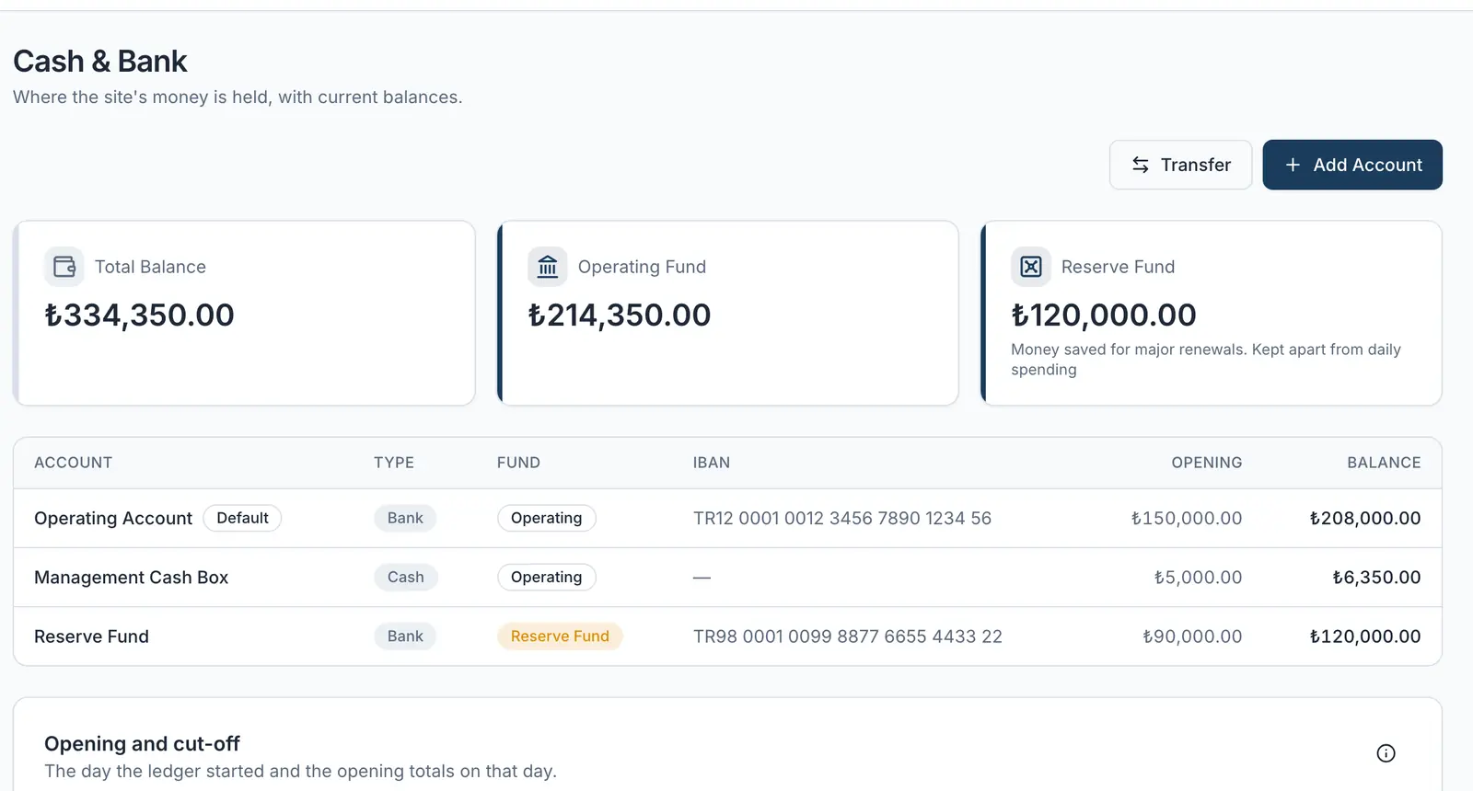Click the ₺120,000.00 balance in the table
1473x791 pixels.
[x=1365, y=636]
